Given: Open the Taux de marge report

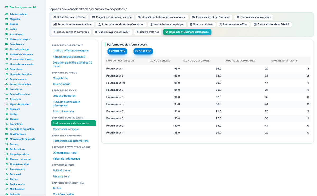Looking at the screenshot, I should point(62,84).
